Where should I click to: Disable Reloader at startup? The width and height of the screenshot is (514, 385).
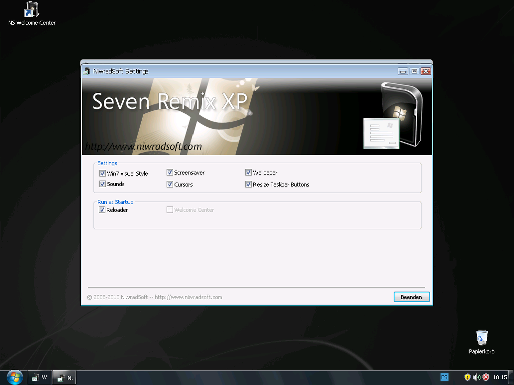point(102,210)
